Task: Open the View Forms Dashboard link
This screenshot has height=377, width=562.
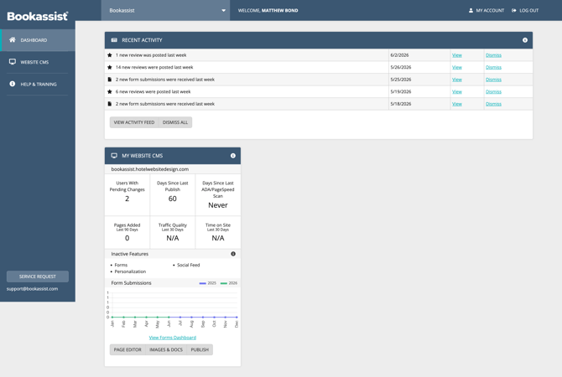Action: (173, 338)
